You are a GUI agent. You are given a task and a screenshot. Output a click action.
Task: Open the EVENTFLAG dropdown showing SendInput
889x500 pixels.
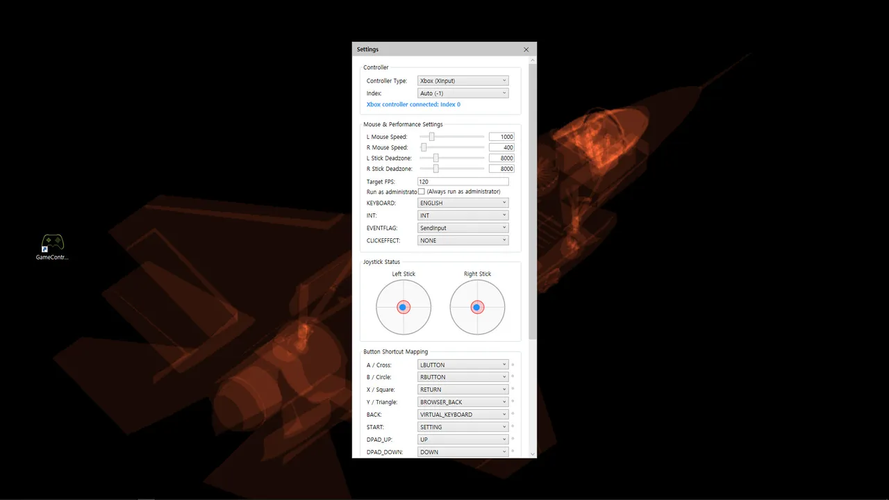(x=463, y=228)
